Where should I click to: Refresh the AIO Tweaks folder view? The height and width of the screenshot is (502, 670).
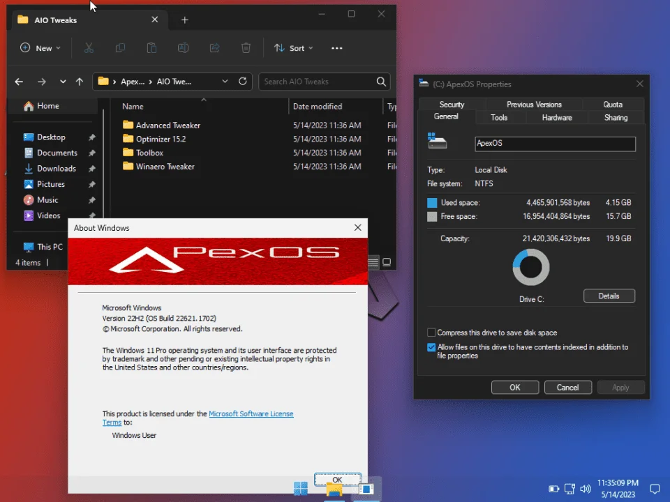(x=243, y=81)
